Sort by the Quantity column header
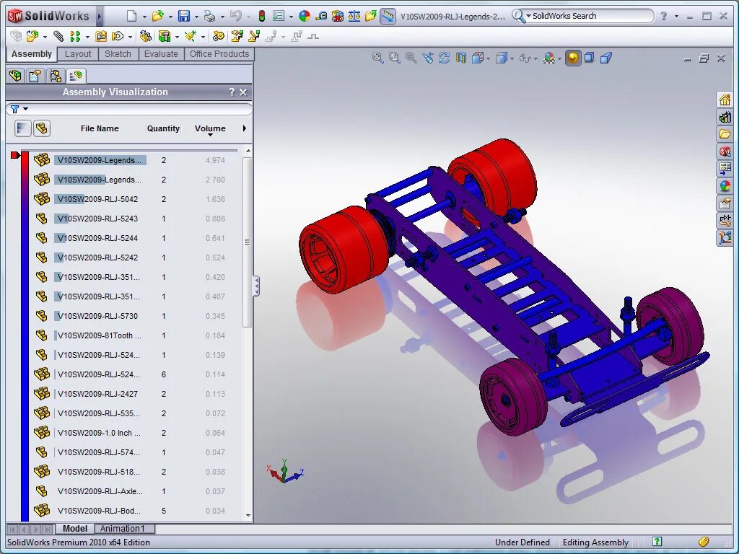The image size is (739, 554). click(x=163, y=128)
